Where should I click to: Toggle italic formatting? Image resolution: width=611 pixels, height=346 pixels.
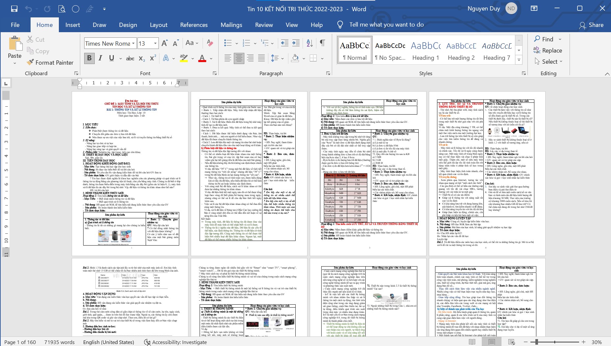pos(100,58)
